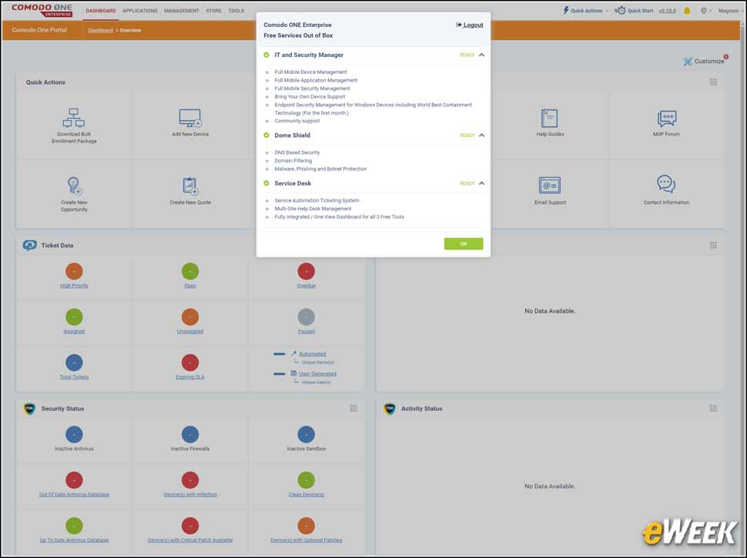Click the Total Tickets link
The image size is (747, 558).
click(74, 377)
